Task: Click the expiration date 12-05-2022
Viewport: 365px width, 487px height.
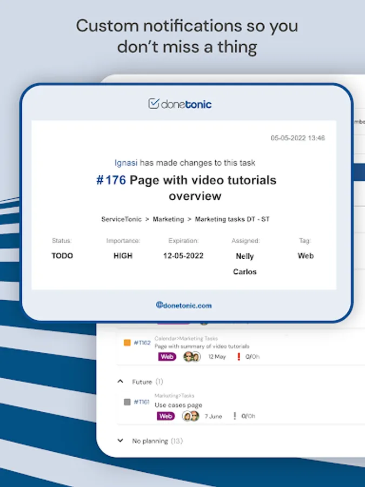Action: (x=183, y=256)
